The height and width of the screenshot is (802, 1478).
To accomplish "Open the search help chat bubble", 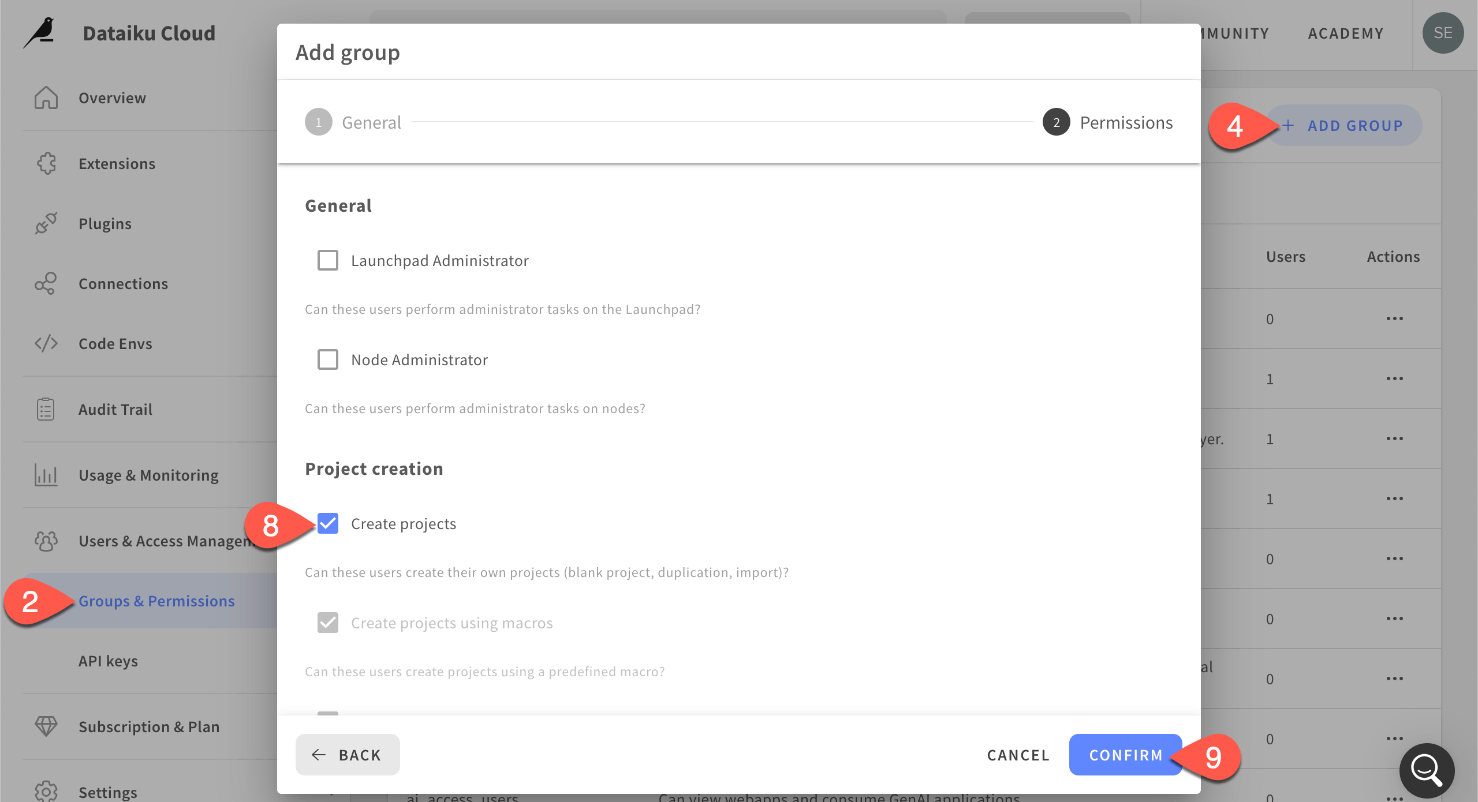I will (x=1427, y=770).
